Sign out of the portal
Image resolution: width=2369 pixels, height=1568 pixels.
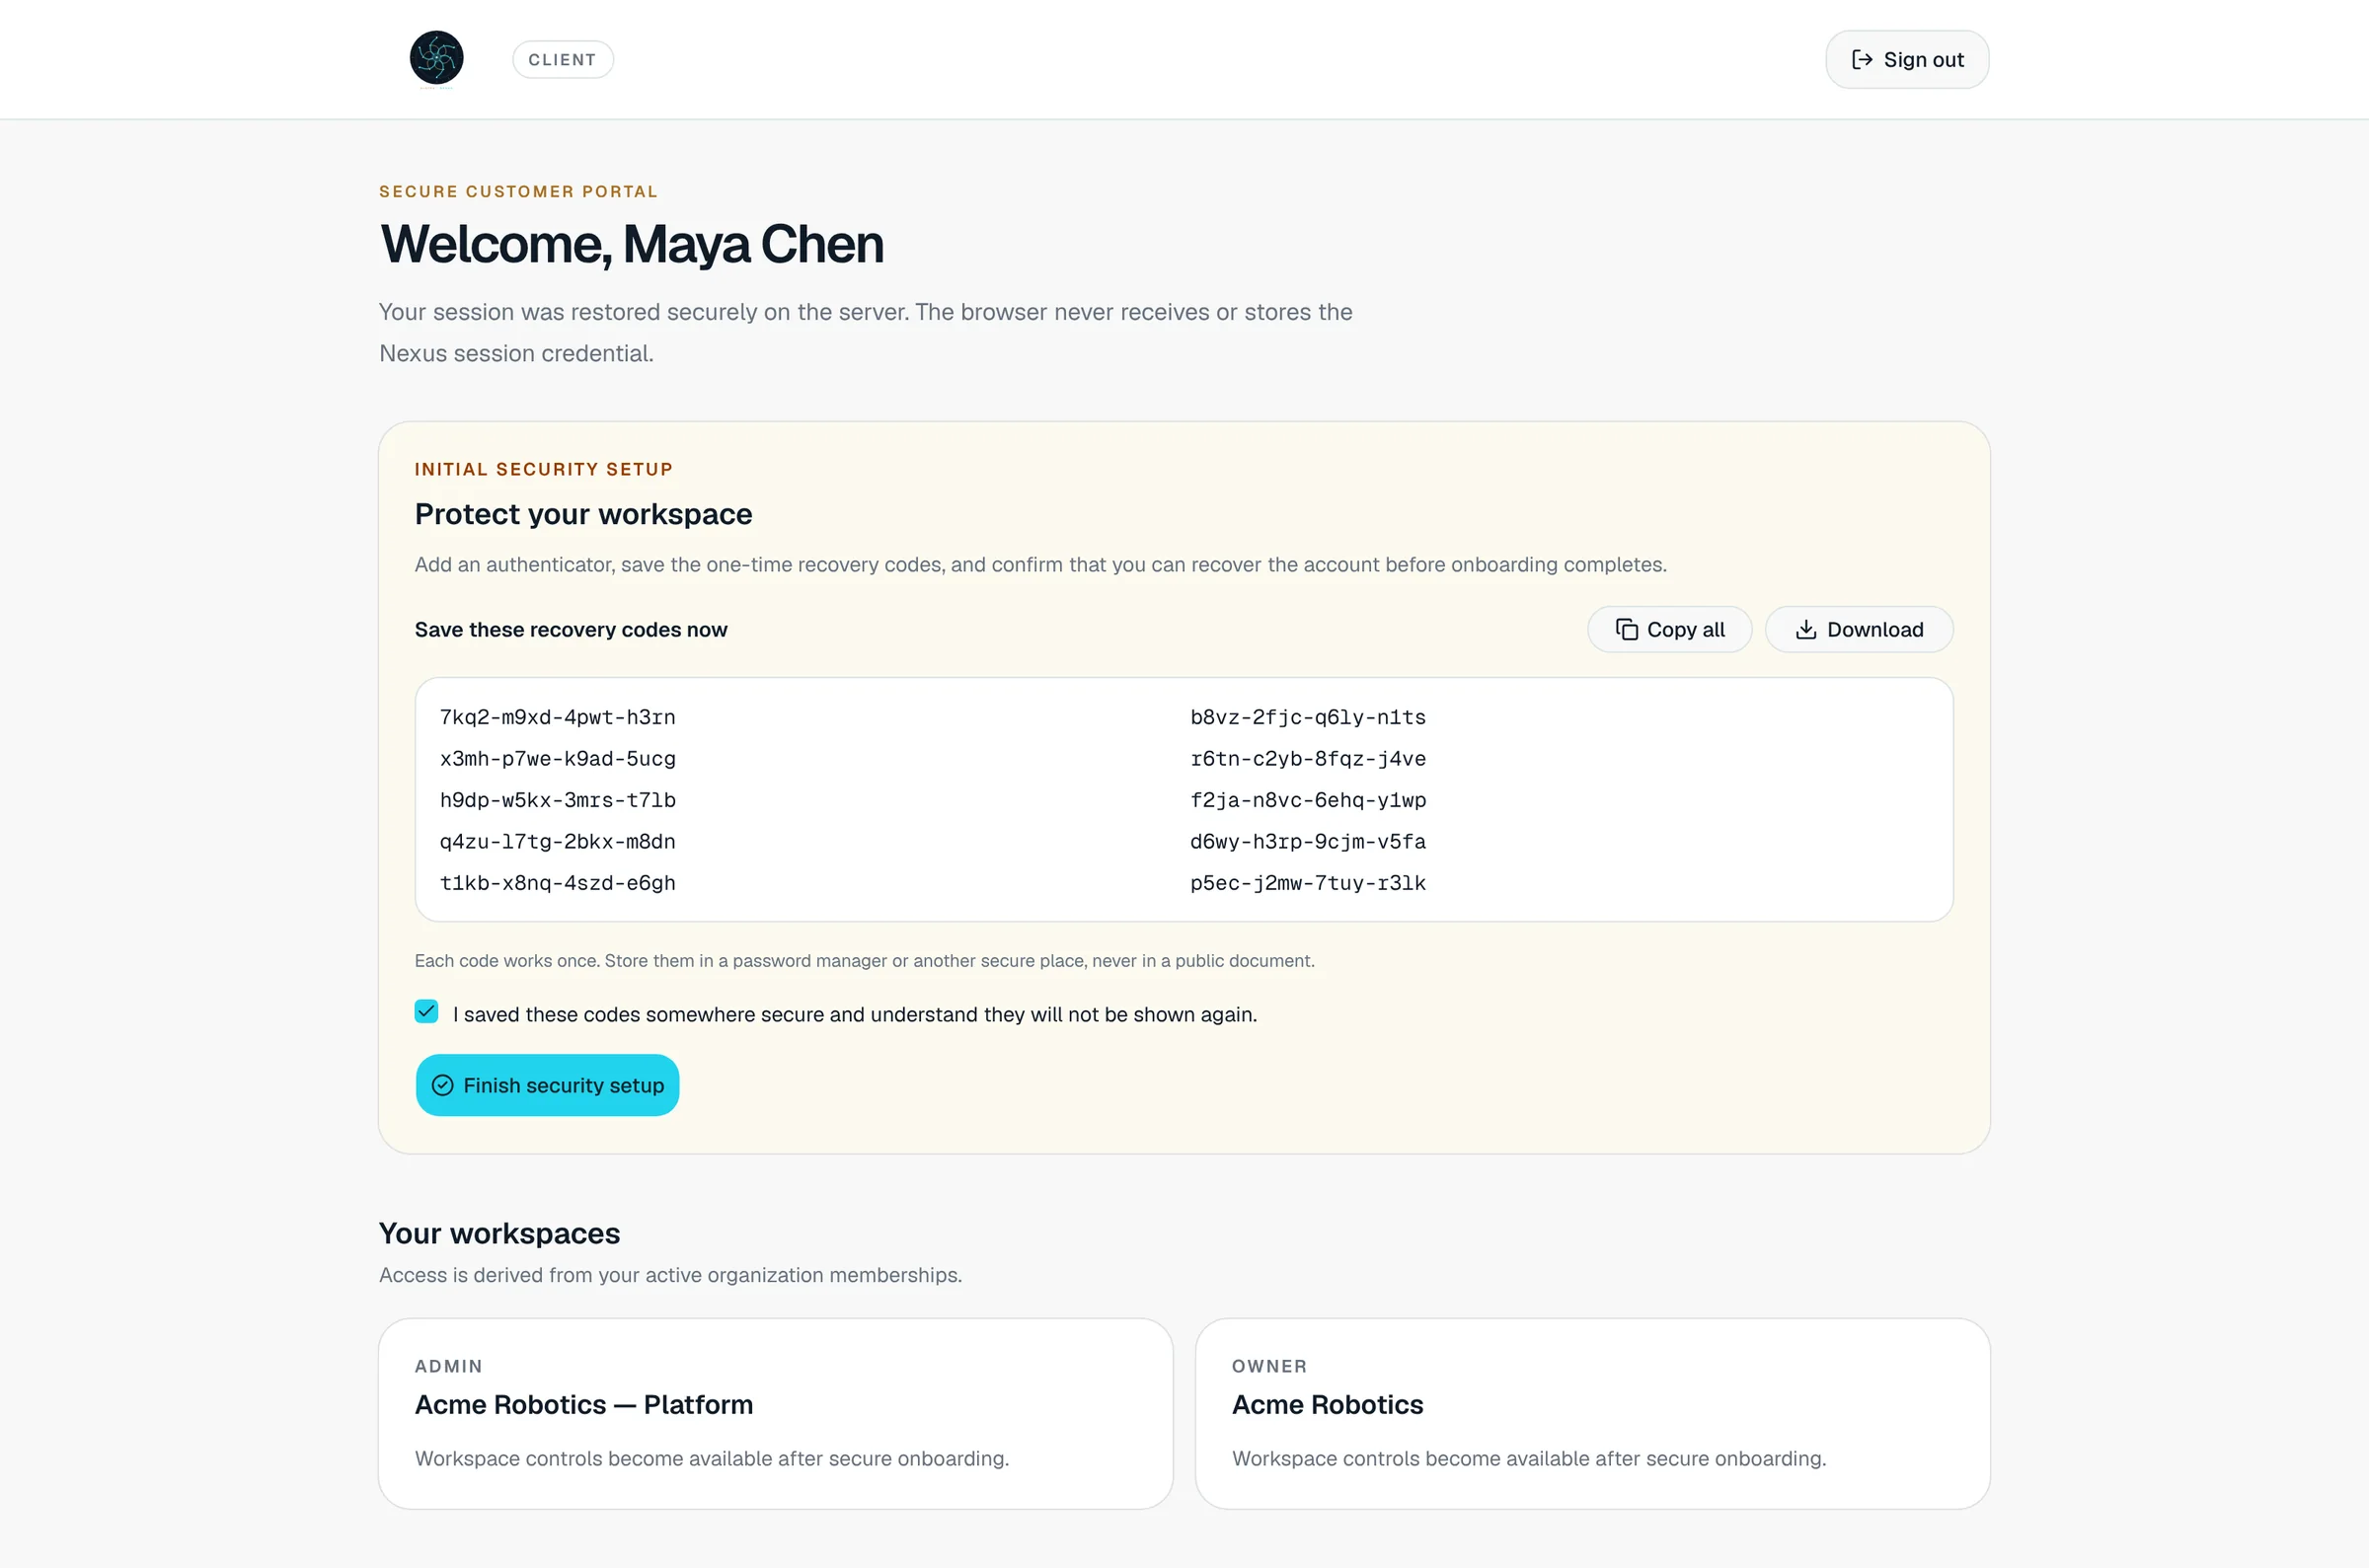point(1907,60)
